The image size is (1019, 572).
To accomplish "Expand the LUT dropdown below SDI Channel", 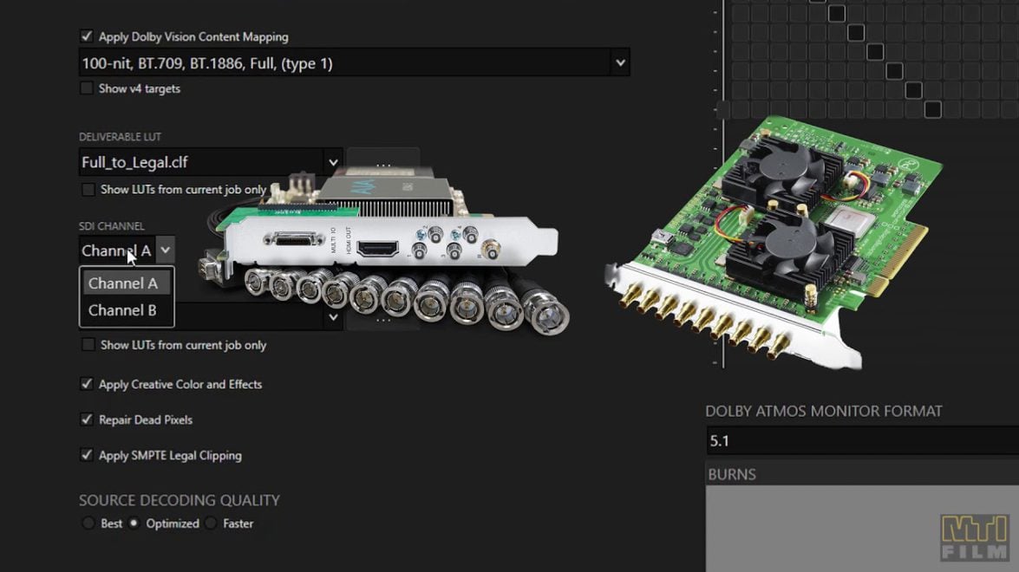I will [x=335, y=316].
